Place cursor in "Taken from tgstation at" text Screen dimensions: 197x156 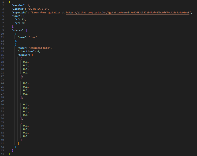pyautogui.click(x=48, y=13)
